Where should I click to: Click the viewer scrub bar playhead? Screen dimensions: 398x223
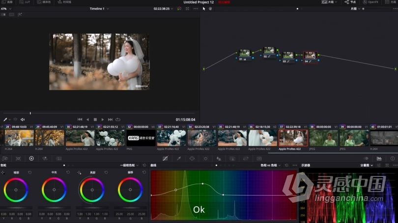[x=30, y=113]
